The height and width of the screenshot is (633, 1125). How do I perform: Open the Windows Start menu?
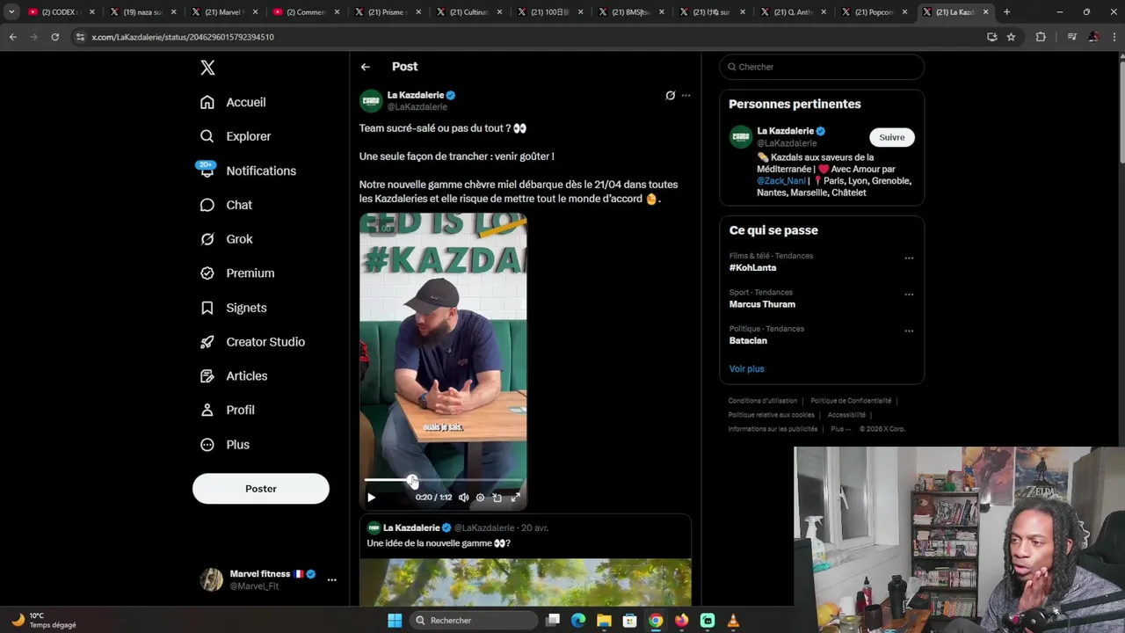(395, 621)
